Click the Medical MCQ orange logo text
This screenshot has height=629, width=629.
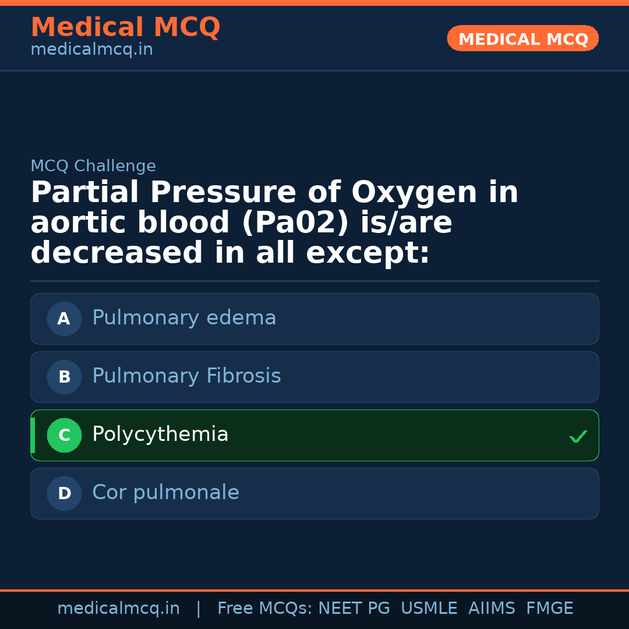[125, 27]
